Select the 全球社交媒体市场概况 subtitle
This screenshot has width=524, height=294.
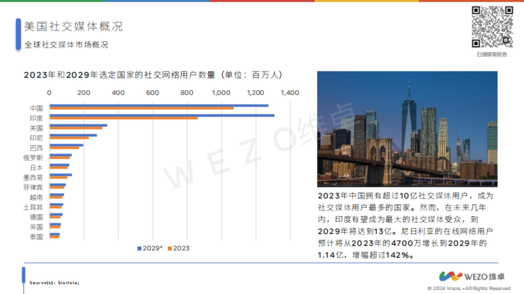[x=66, y=44]
